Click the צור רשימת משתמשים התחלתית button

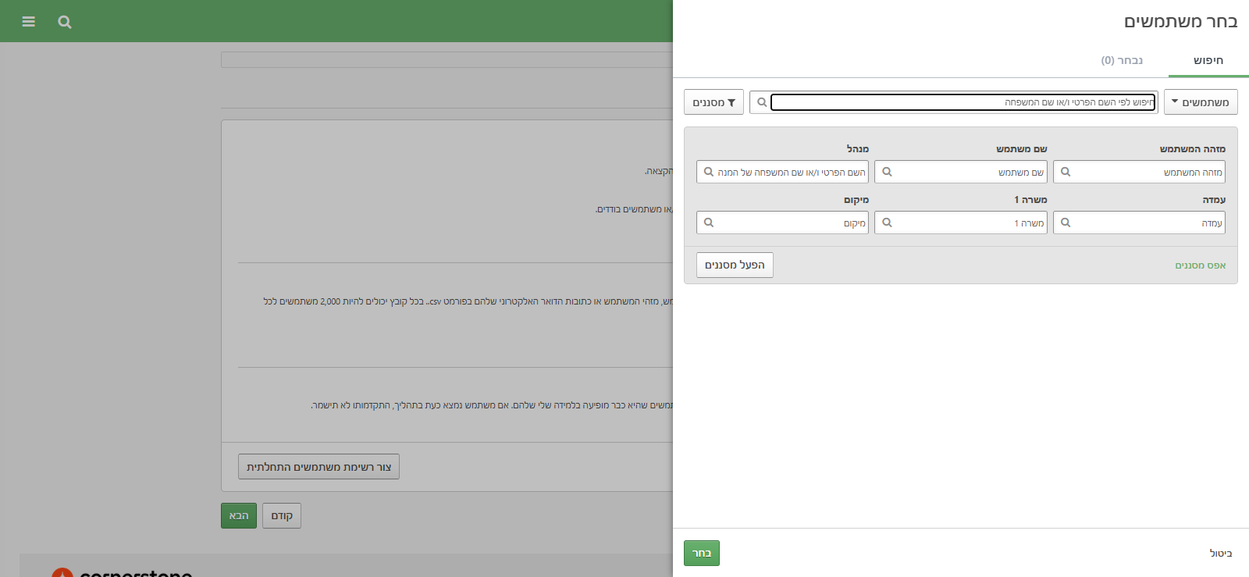(x=318, y=467)
